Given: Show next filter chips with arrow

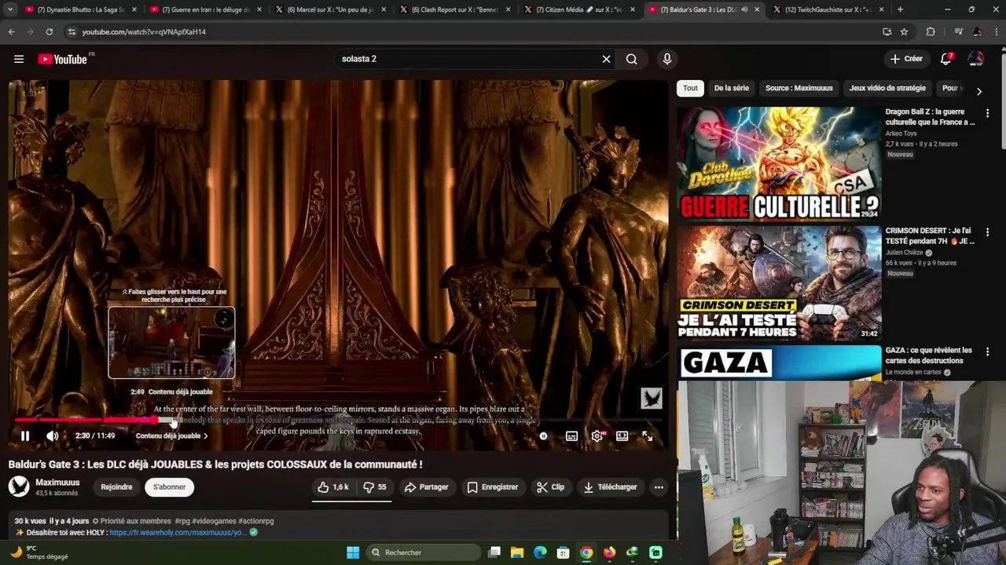Looking at the screenshot, I should tap(978, 92).
